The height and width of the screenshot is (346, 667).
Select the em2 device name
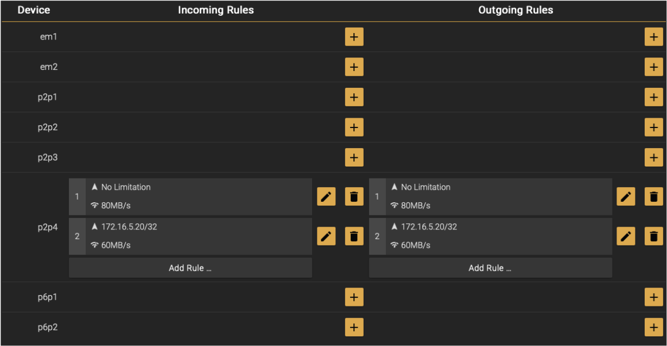48,67
